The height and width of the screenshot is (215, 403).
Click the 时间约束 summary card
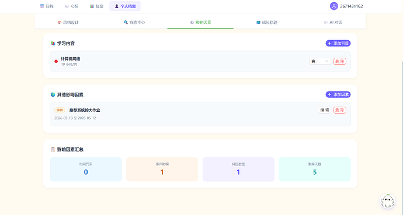[x=86, y=170]
